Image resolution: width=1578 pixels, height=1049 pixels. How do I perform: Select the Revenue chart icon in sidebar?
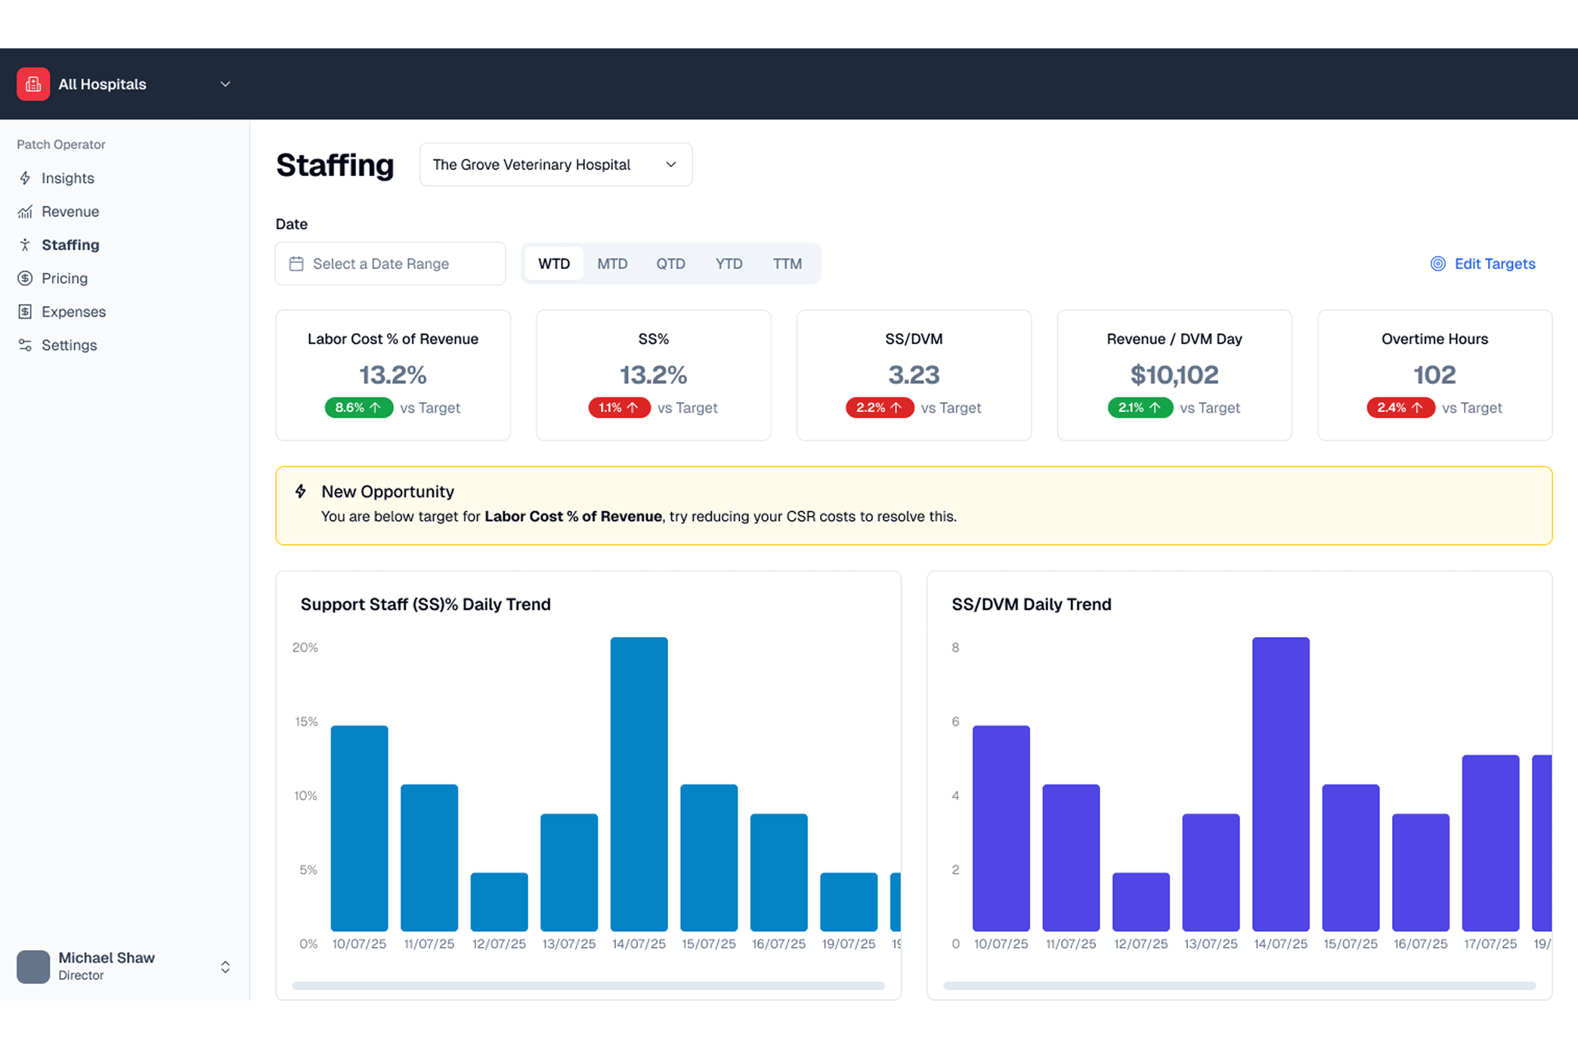click(x=25, y=212)
